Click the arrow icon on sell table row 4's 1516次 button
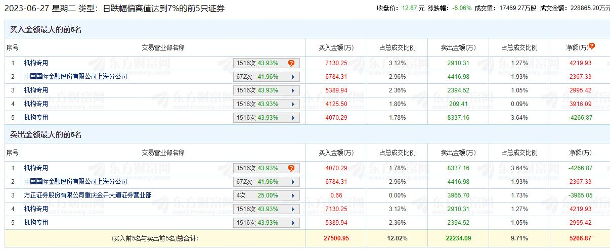The height and width of the screenshot is (251, 610). (x=292, y=209)
